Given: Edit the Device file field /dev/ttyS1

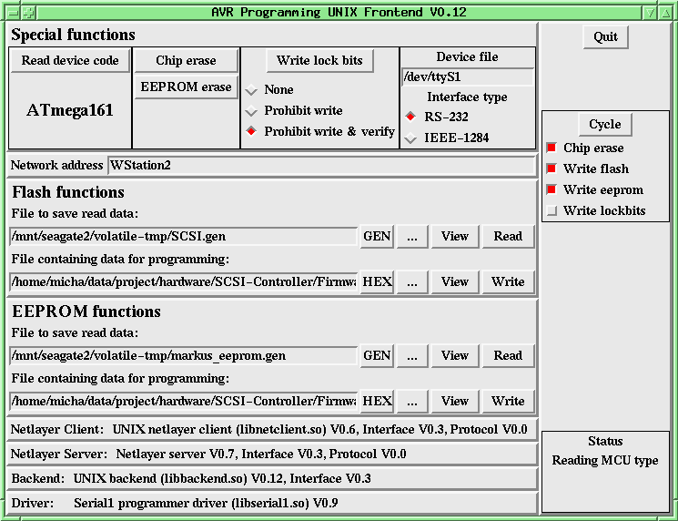Looking at the screenshot, I should (468, 77).
